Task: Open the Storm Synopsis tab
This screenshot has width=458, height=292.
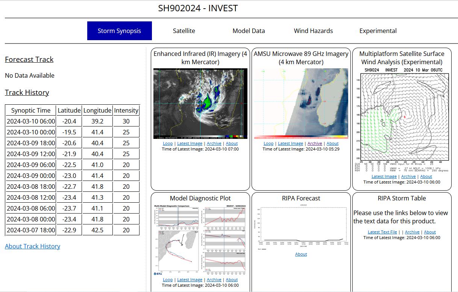Action: point(119,31)
